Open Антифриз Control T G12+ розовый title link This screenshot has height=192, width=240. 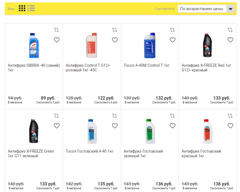(x=88, y=68)
